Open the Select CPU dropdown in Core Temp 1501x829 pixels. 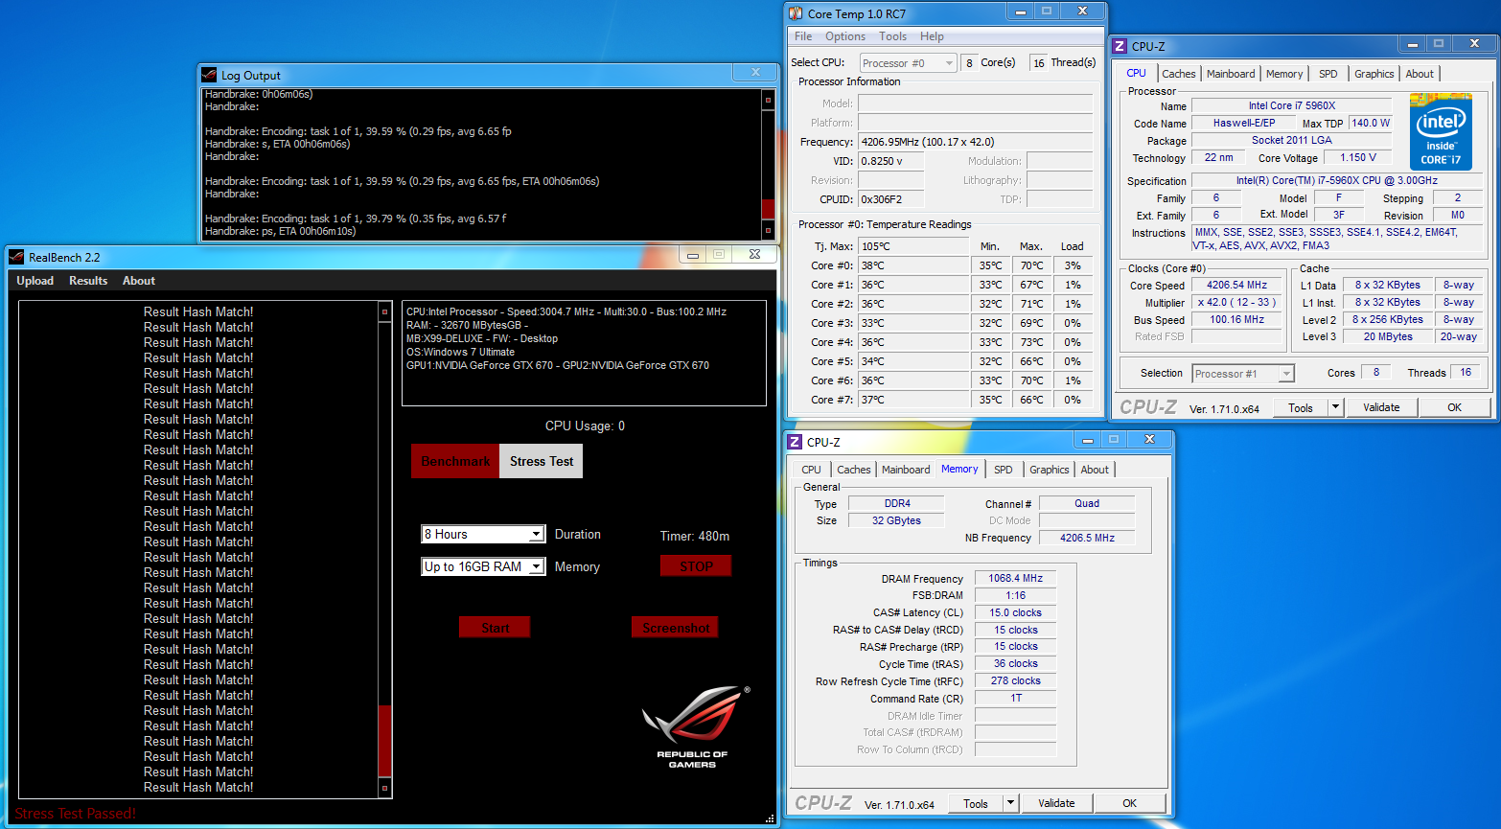coord(949,63)
